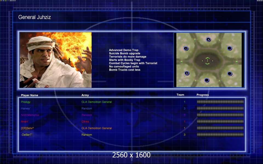Click the "Army" column header
The image size is (263, 164).
tap(85, 95)
